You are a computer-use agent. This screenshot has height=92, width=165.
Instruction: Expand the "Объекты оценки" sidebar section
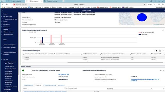(x=2, y=17)
